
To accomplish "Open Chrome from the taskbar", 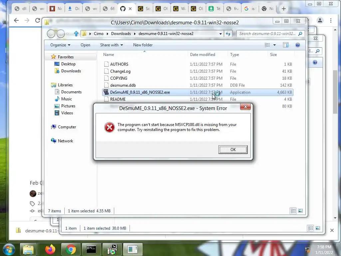I will tap(71, 249).
